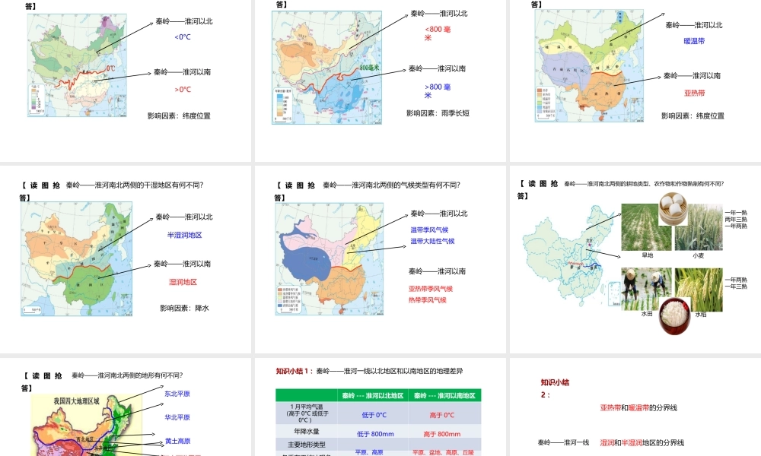Image resolution: width=761 pixels, height=456 pixels.
Task: Click the blue <0°C label
Action: (183, 36)
